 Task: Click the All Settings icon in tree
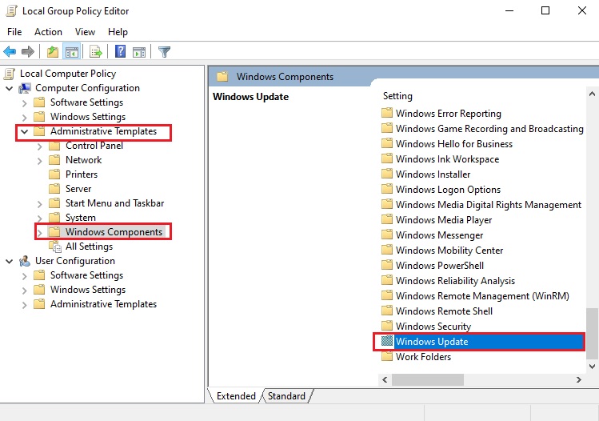(55, 247)
